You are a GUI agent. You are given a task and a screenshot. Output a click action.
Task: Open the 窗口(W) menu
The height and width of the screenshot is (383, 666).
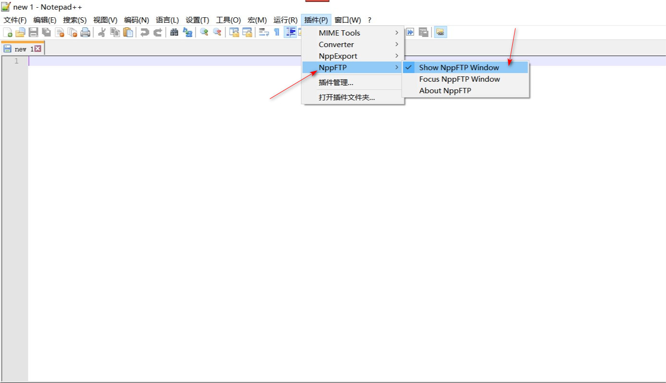click(x=347, y=20)
